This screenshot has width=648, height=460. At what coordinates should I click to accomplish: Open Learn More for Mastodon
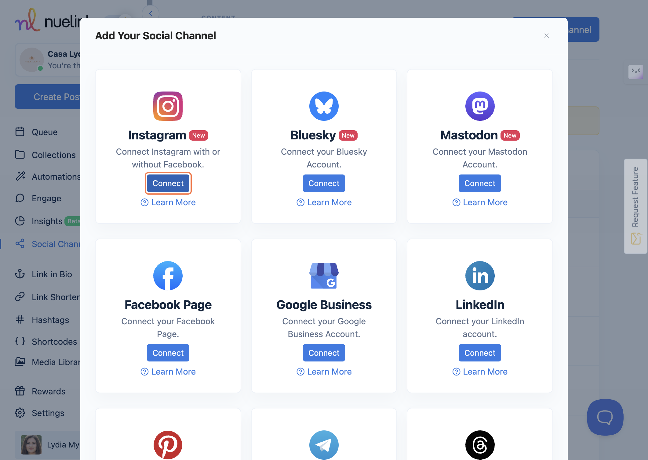pos(480,203)
